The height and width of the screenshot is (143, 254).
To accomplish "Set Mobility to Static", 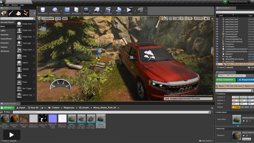I will (236, 107).
